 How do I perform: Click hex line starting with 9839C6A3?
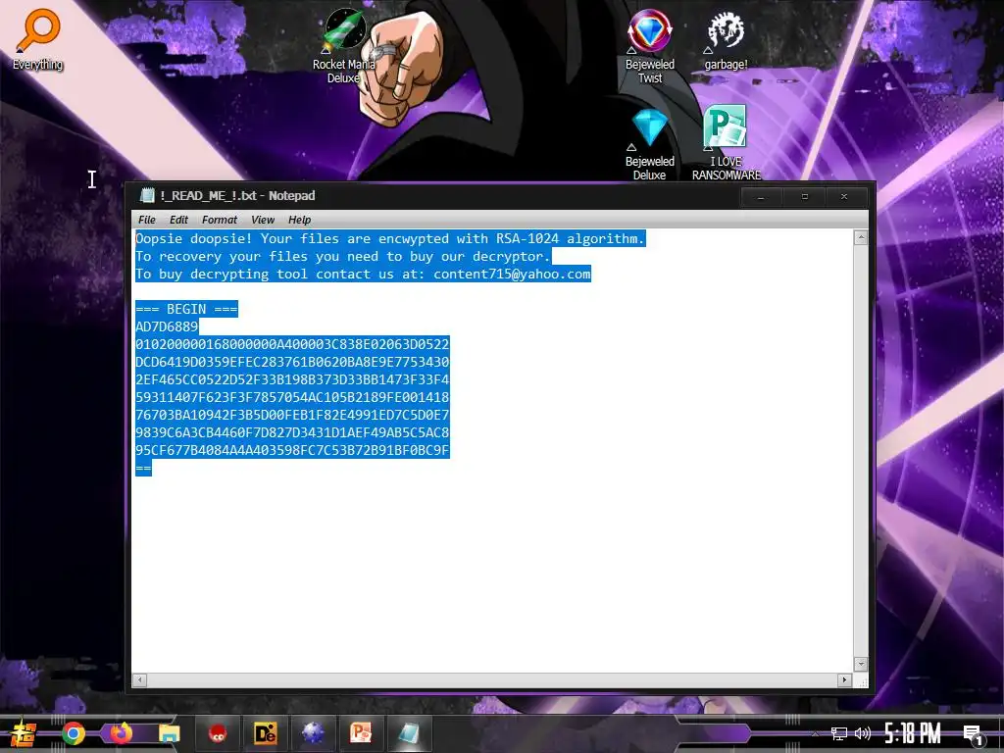tap(292, 432)
